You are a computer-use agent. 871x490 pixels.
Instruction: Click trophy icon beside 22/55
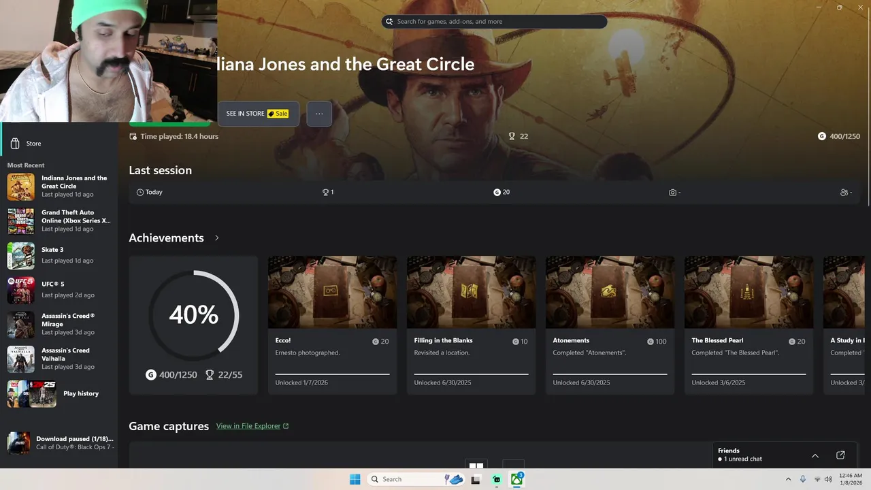[x=210, y=375]
